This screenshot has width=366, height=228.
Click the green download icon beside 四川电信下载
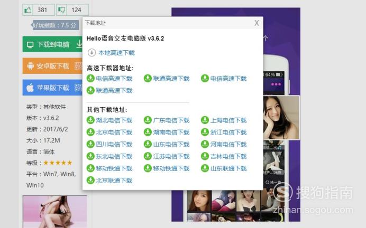(90, 144)
